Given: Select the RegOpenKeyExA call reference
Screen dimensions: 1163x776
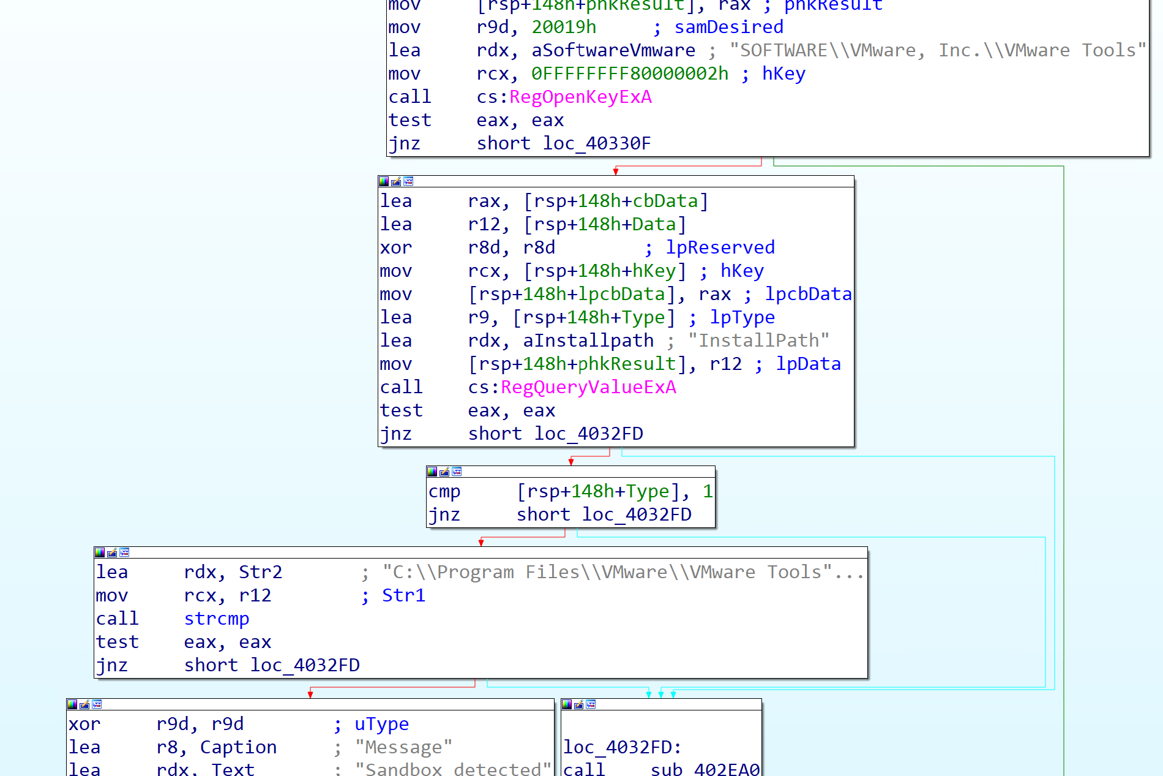Looking at the screenshot, I should (x=580, y=97).
